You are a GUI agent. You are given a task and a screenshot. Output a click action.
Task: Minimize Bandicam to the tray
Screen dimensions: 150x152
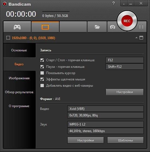(124, 4)
